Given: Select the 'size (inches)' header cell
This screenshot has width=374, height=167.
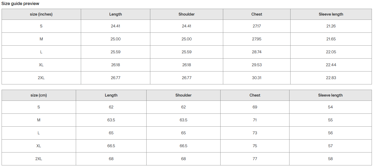Looking at the screenshot, I should 41,14.
